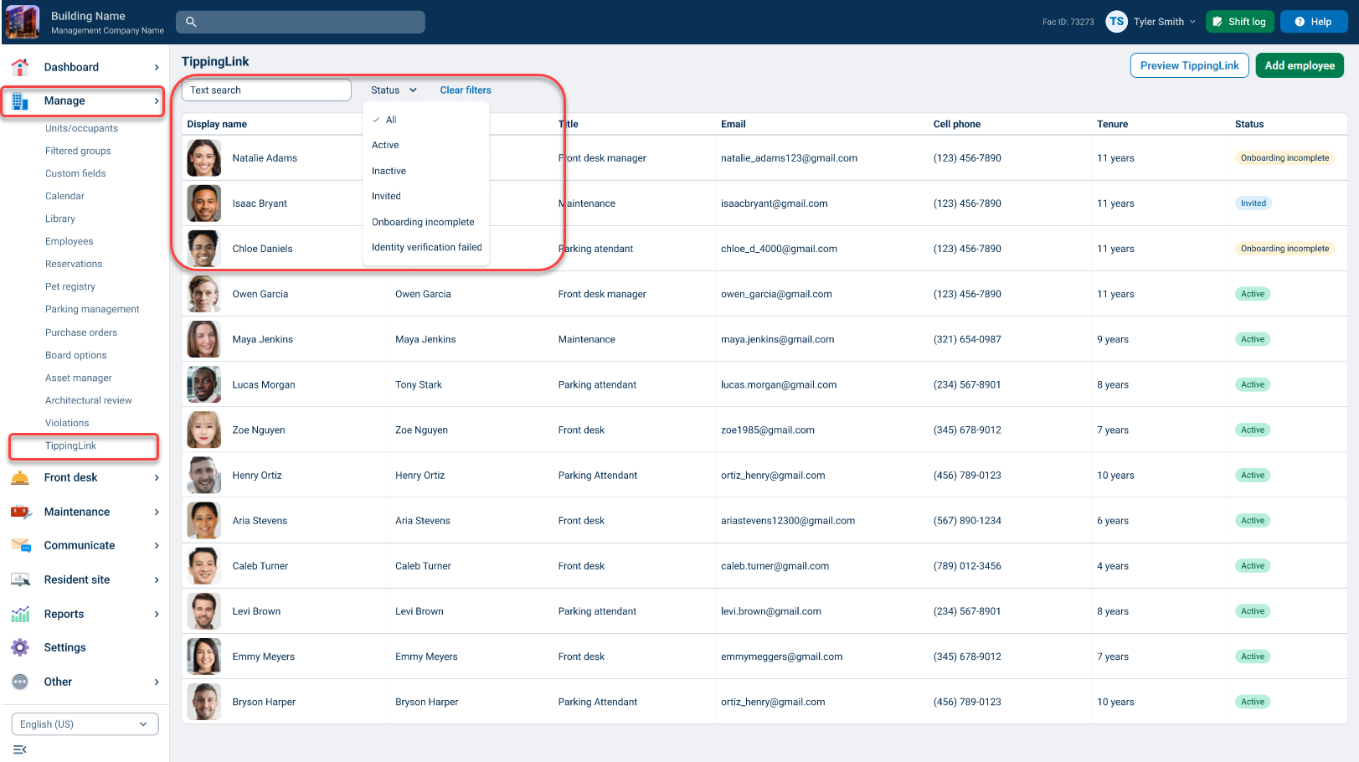This screenshot has height=762, width=1359.
Task: Click the building logo thumbnail
Action: [23, 22]
